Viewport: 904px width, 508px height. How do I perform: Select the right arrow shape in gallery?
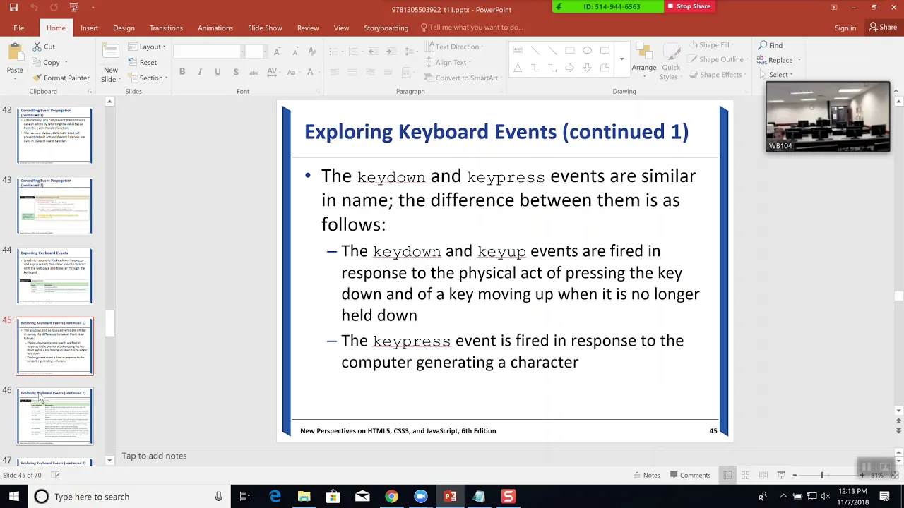pyautogui.click(x=570, y=68)
